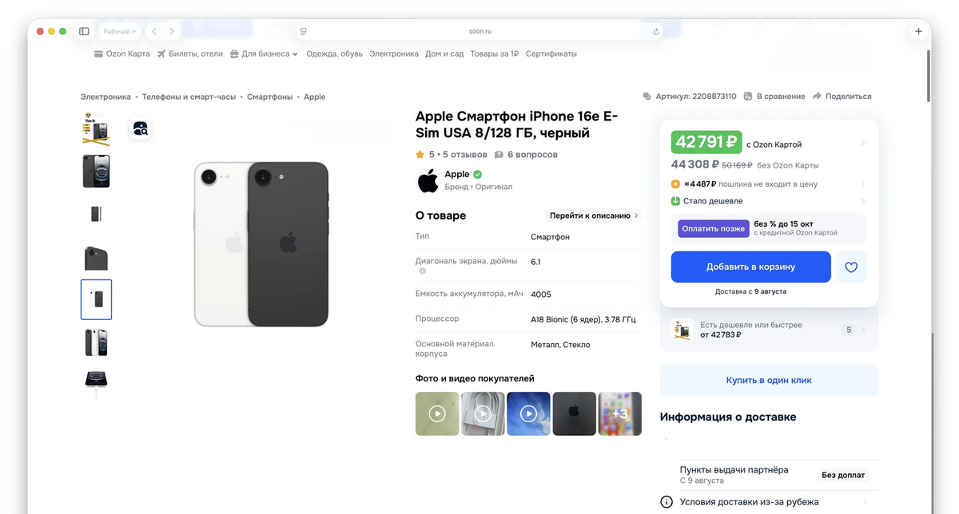Click Купить в один клик
The height and width of the screenshot is (514, 959).
point(768,381)
